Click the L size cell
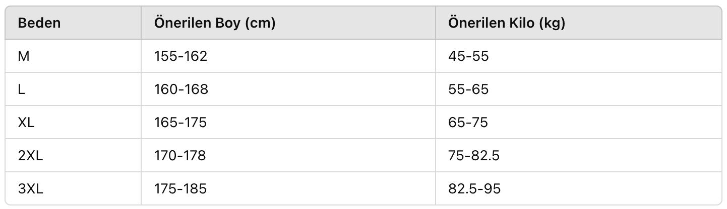Image resolution: width=727 pixels, height=209 pixels. click(73, 89)
